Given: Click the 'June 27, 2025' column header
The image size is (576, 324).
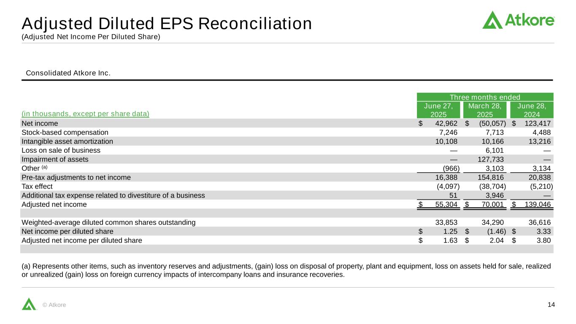Looking at the screenshot, I should [438, 110].
